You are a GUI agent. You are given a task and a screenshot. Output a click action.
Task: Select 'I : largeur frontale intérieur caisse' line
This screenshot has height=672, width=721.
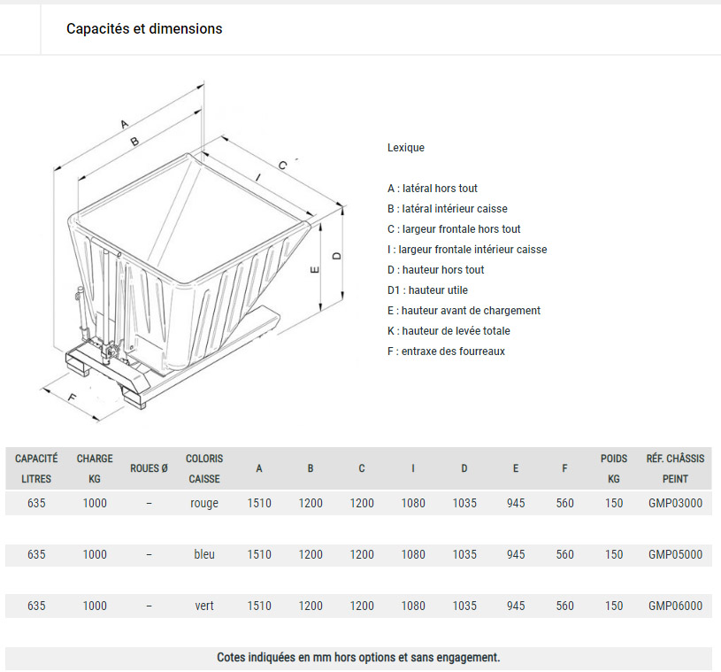467,250
